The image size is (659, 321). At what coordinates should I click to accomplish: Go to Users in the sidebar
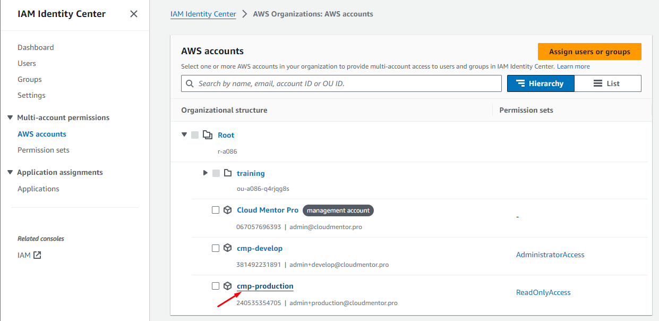[27, 63]
